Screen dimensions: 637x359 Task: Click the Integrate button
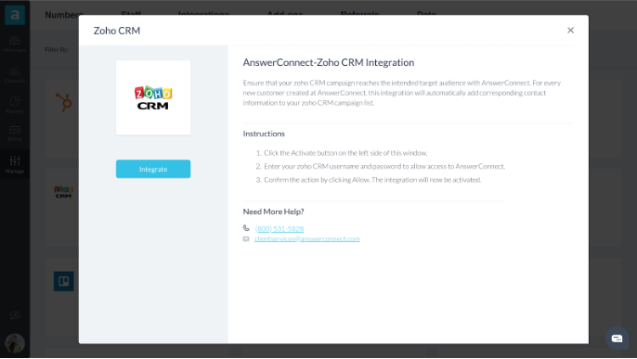coord(153,169)
